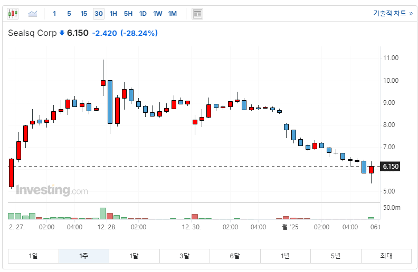Choose the 최대 range tab

coord(386,256)
